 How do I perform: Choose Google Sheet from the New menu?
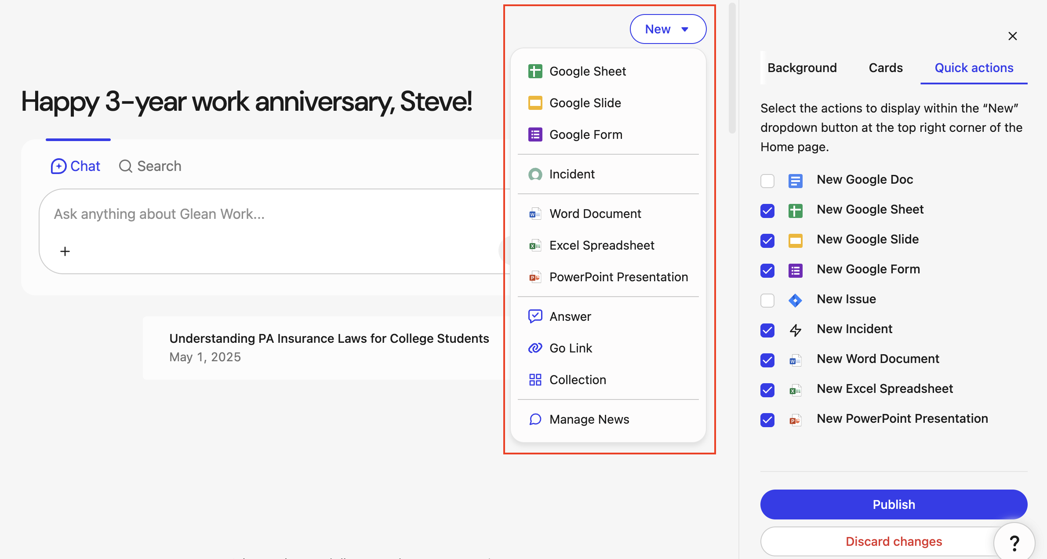(608, 71)
